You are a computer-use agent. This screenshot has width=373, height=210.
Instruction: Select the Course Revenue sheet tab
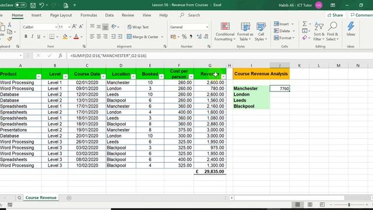tap(41, 198)
